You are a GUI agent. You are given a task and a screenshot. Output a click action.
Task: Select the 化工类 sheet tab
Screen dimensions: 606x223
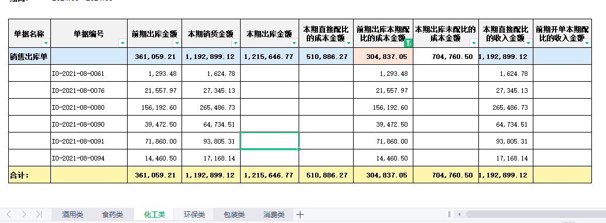tap(155, 214)
